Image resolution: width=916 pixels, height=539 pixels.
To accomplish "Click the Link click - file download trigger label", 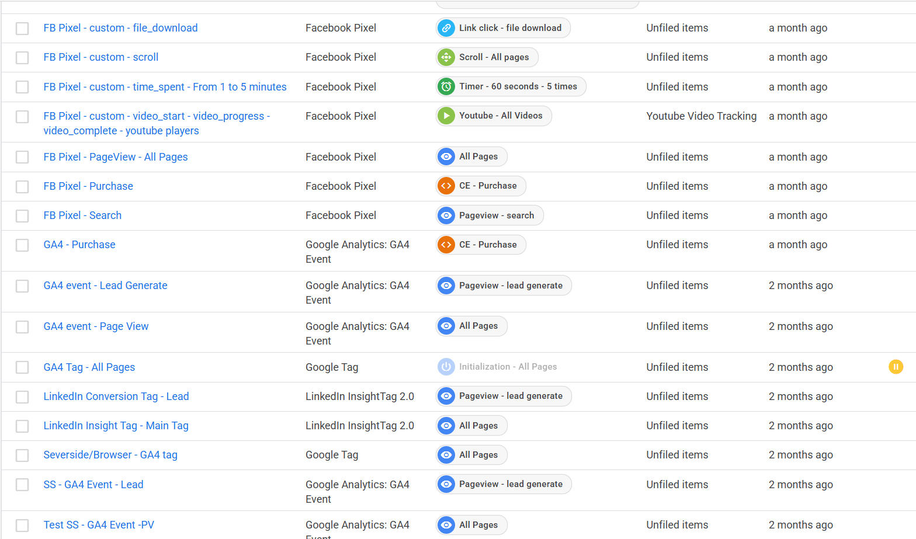I will click(x=510, y=28).
